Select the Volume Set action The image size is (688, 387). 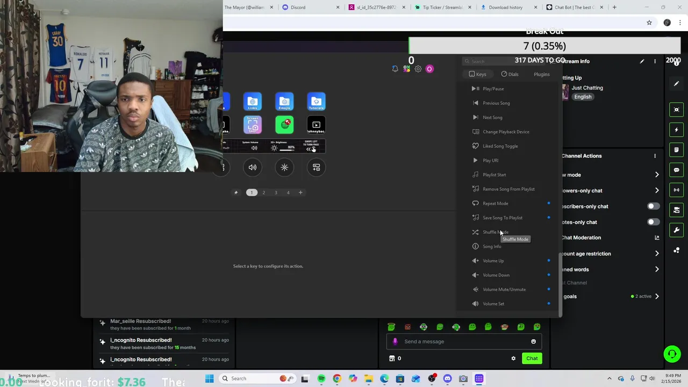pyautogui.click(x=493, y=304)
